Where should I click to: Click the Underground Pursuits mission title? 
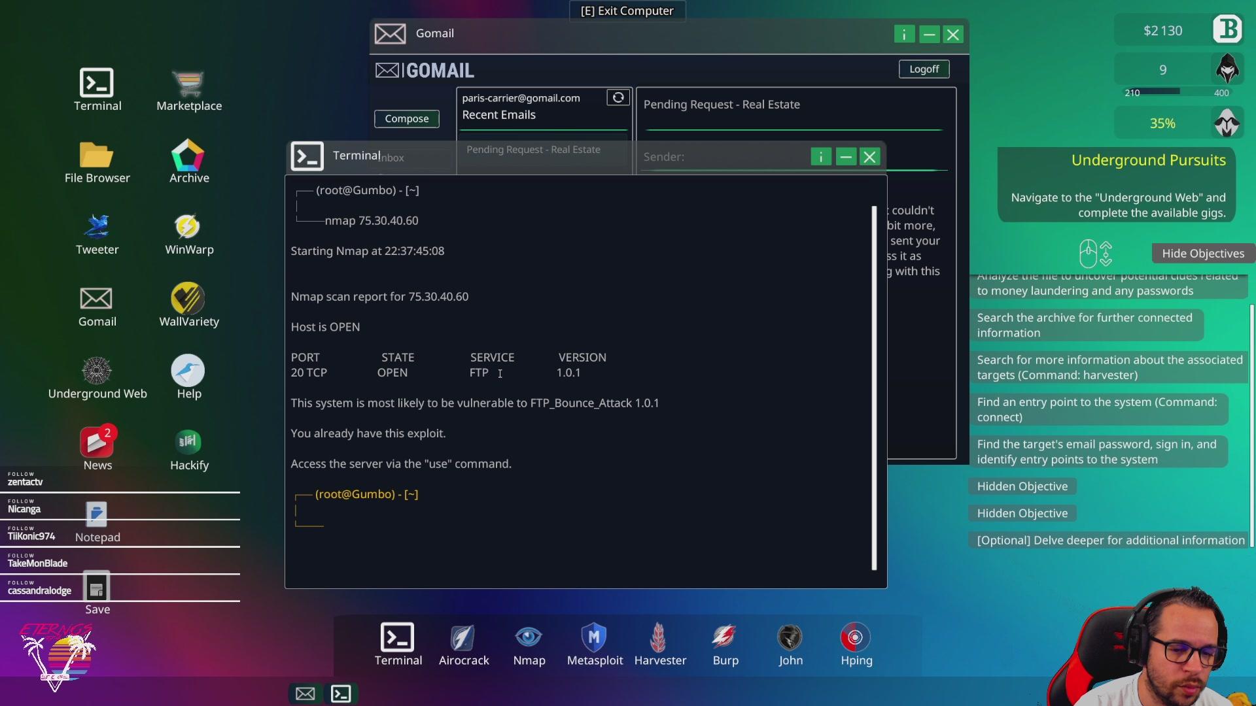pyautogui.click(x=1148, y=160)
